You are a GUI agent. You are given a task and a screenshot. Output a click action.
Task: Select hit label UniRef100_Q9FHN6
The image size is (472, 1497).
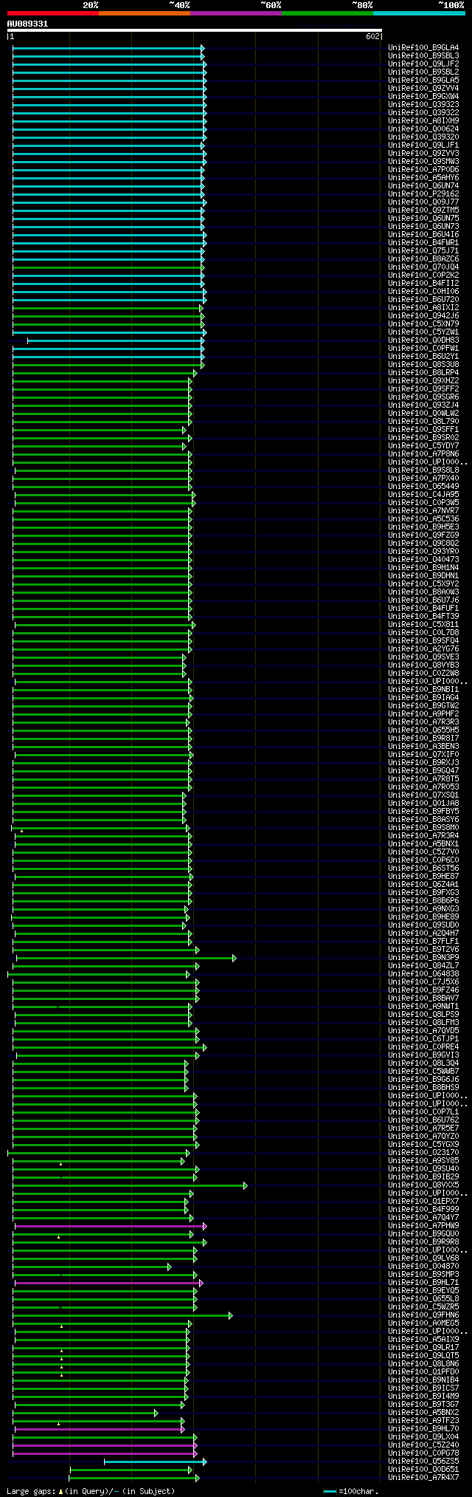tap(423, 1315)
